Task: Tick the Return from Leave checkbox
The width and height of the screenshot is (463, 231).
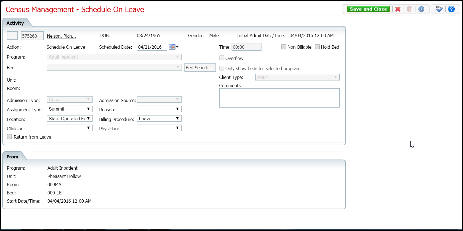Action: coord(10,137)
